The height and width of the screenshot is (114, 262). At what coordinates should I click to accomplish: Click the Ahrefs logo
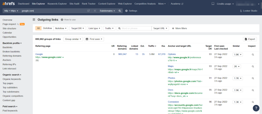click(8, 4)
